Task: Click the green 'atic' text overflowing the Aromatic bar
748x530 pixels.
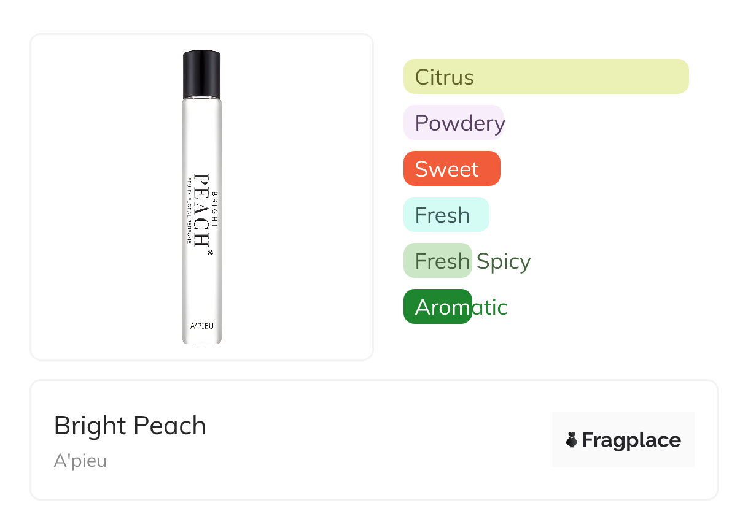Action: [x=490, y=307]
